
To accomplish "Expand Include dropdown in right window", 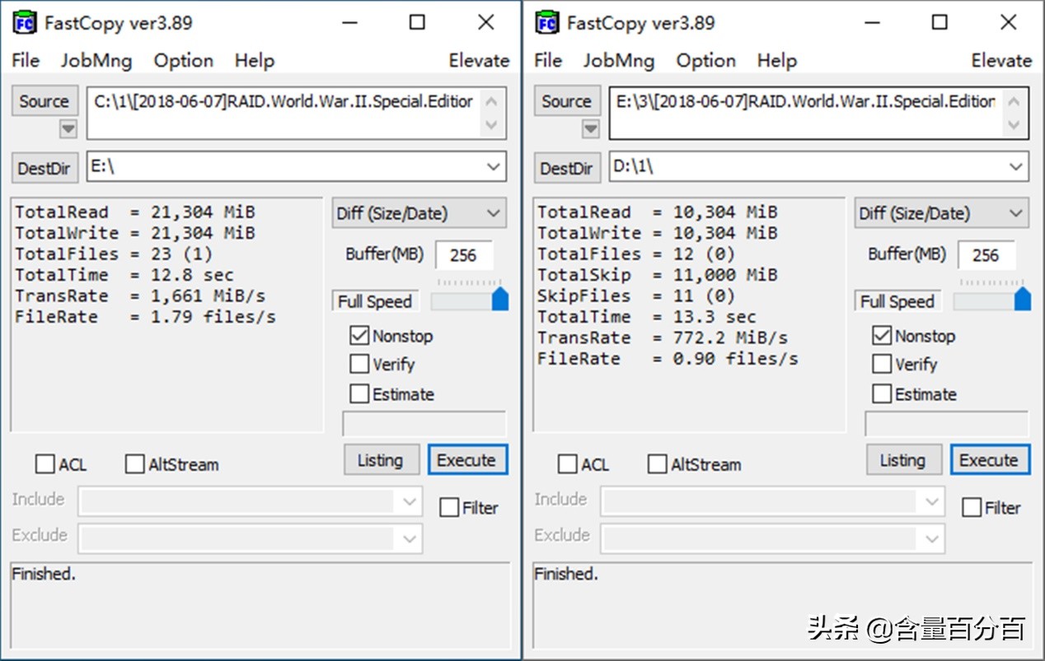I will pos(932,501).
